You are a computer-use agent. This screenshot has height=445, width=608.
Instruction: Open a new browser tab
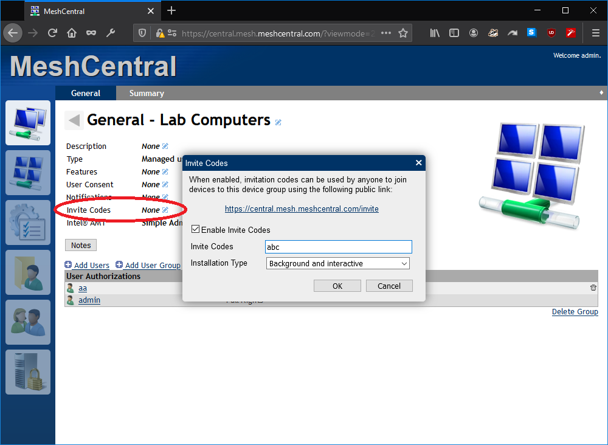pyautogui.click(x=171, y=11)
